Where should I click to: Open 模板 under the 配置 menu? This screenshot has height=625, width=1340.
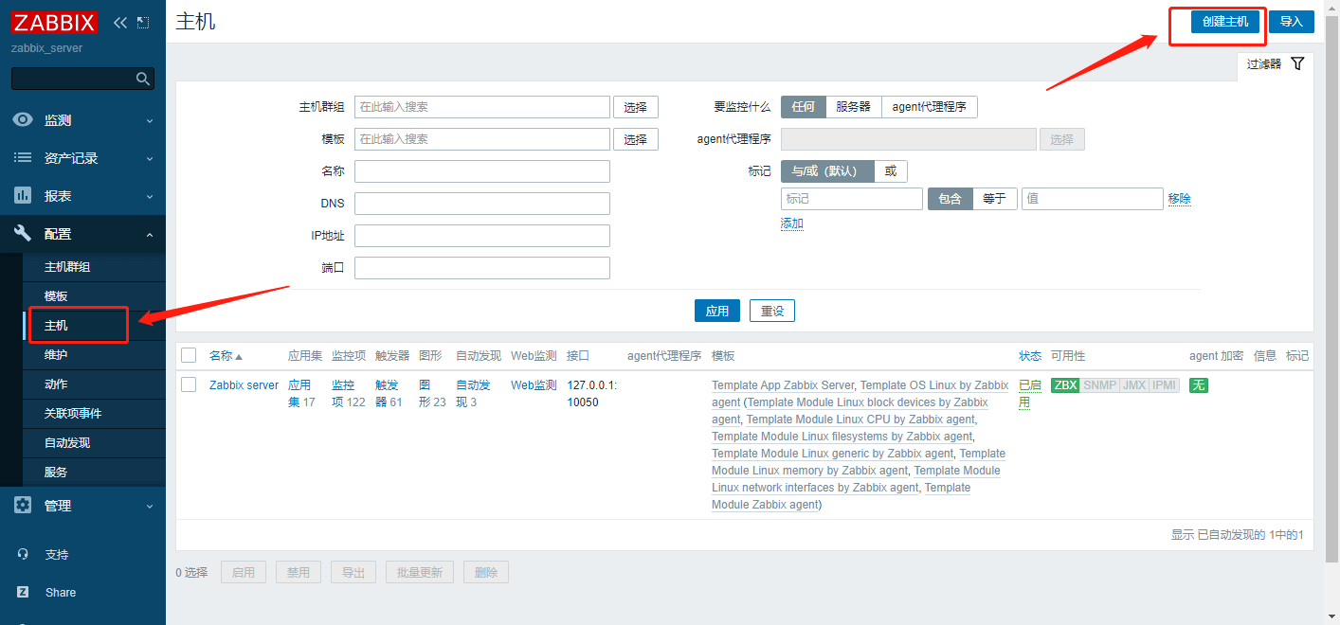pos(56,296)
